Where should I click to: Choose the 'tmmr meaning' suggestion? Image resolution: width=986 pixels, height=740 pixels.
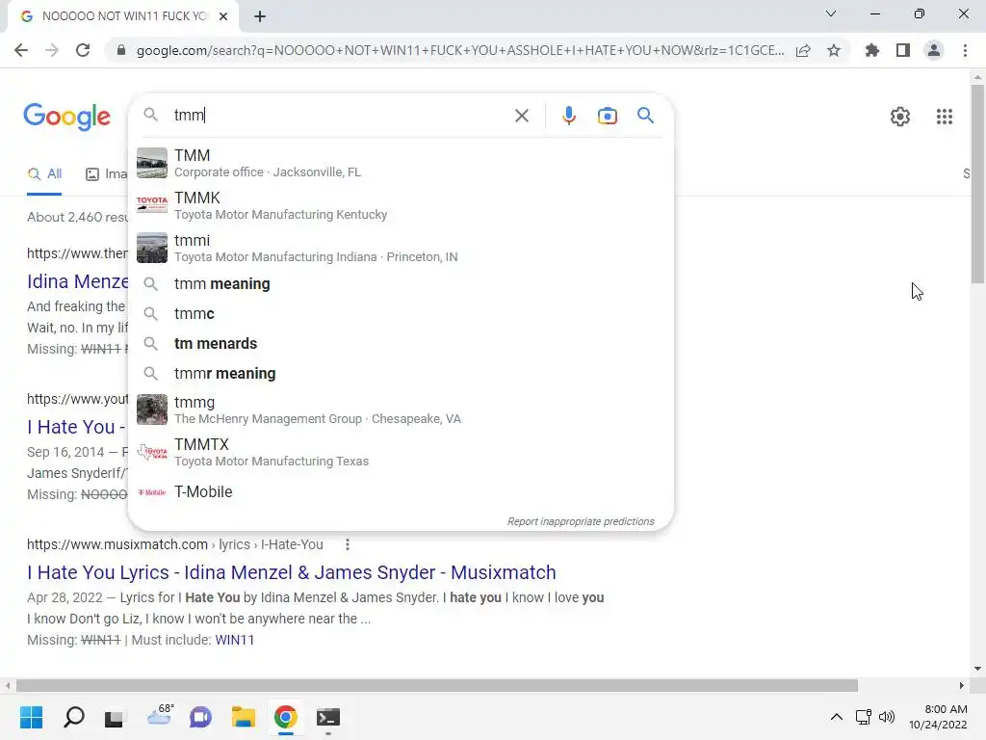pos(401,373)
